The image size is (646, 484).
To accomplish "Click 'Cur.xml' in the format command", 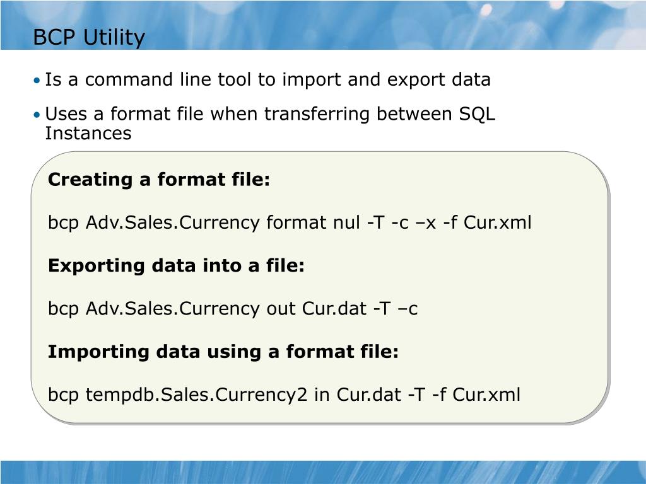I will pos(497,222).
